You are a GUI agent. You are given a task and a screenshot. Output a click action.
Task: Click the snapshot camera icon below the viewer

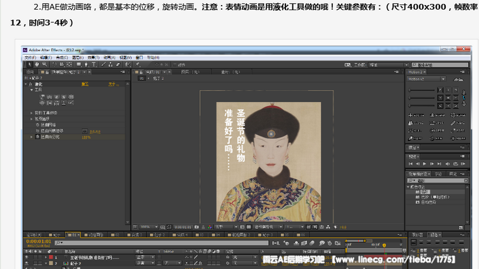[197, 227]
